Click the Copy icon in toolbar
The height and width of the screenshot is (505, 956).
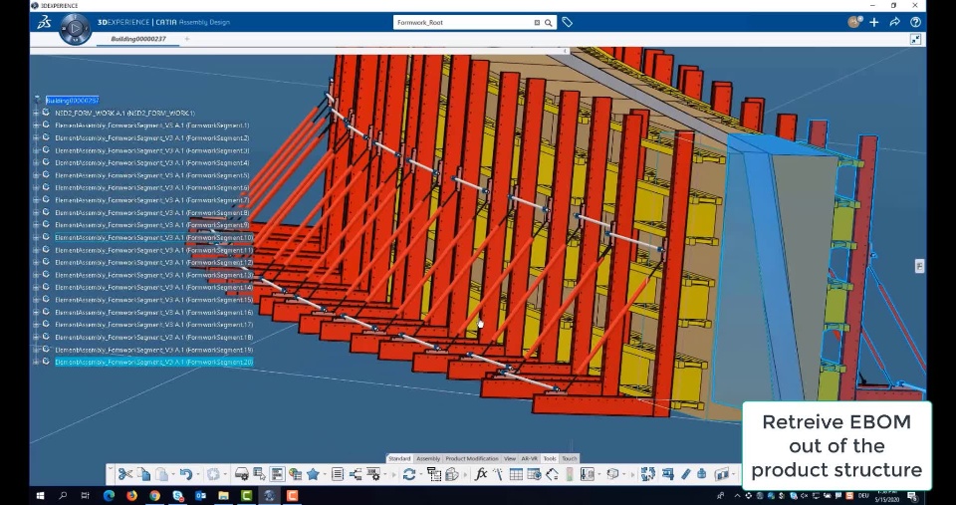pyautogui.click(x=143, y=474)
